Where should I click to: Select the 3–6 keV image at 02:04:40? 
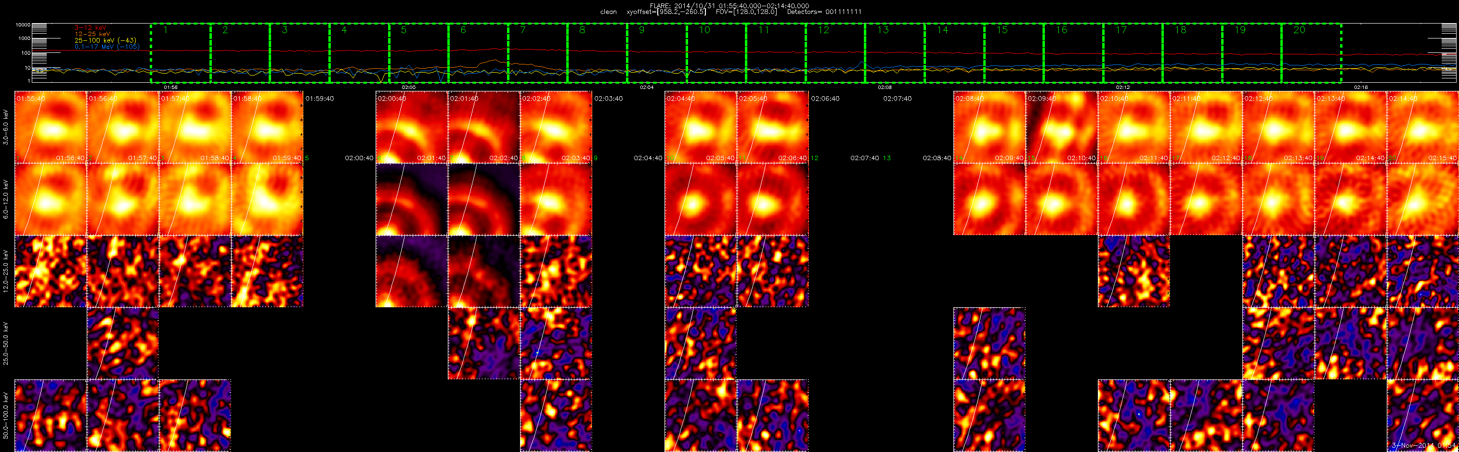tap(701, 127)
